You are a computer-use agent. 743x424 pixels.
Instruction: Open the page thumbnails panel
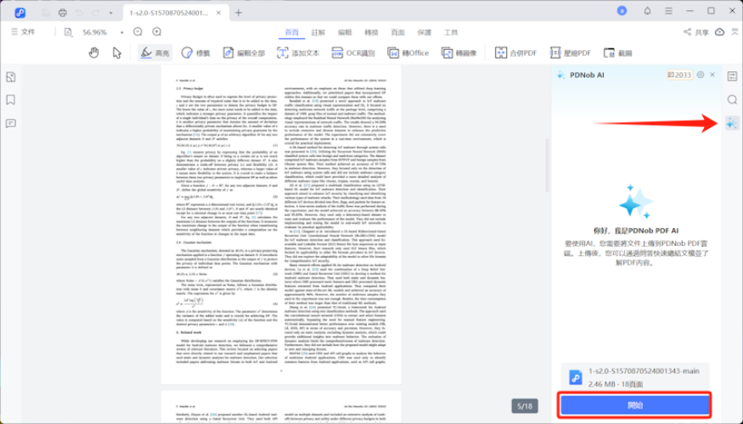click(x=10, y=76)
